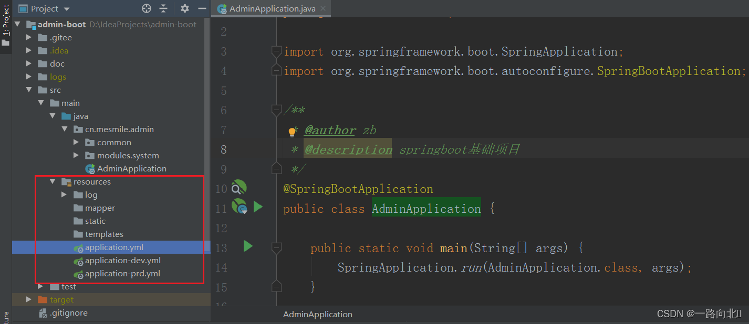Collapse the admin-boot project root
Screen dimensions: 749x324
tap(18, 25)
